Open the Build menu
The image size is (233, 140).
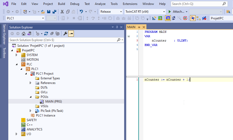point(61,4)
